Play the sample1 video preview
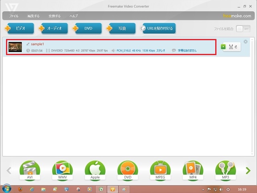This screenshot has width=257, height=193. [x=224, y=47]
